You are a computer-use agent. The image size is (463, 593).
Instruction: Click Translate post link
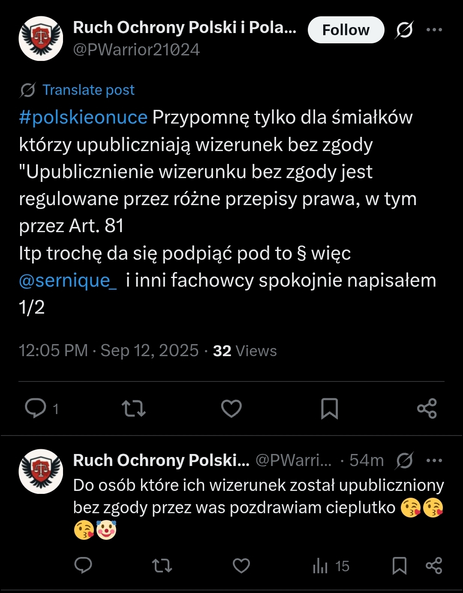(x=88, y=90)
